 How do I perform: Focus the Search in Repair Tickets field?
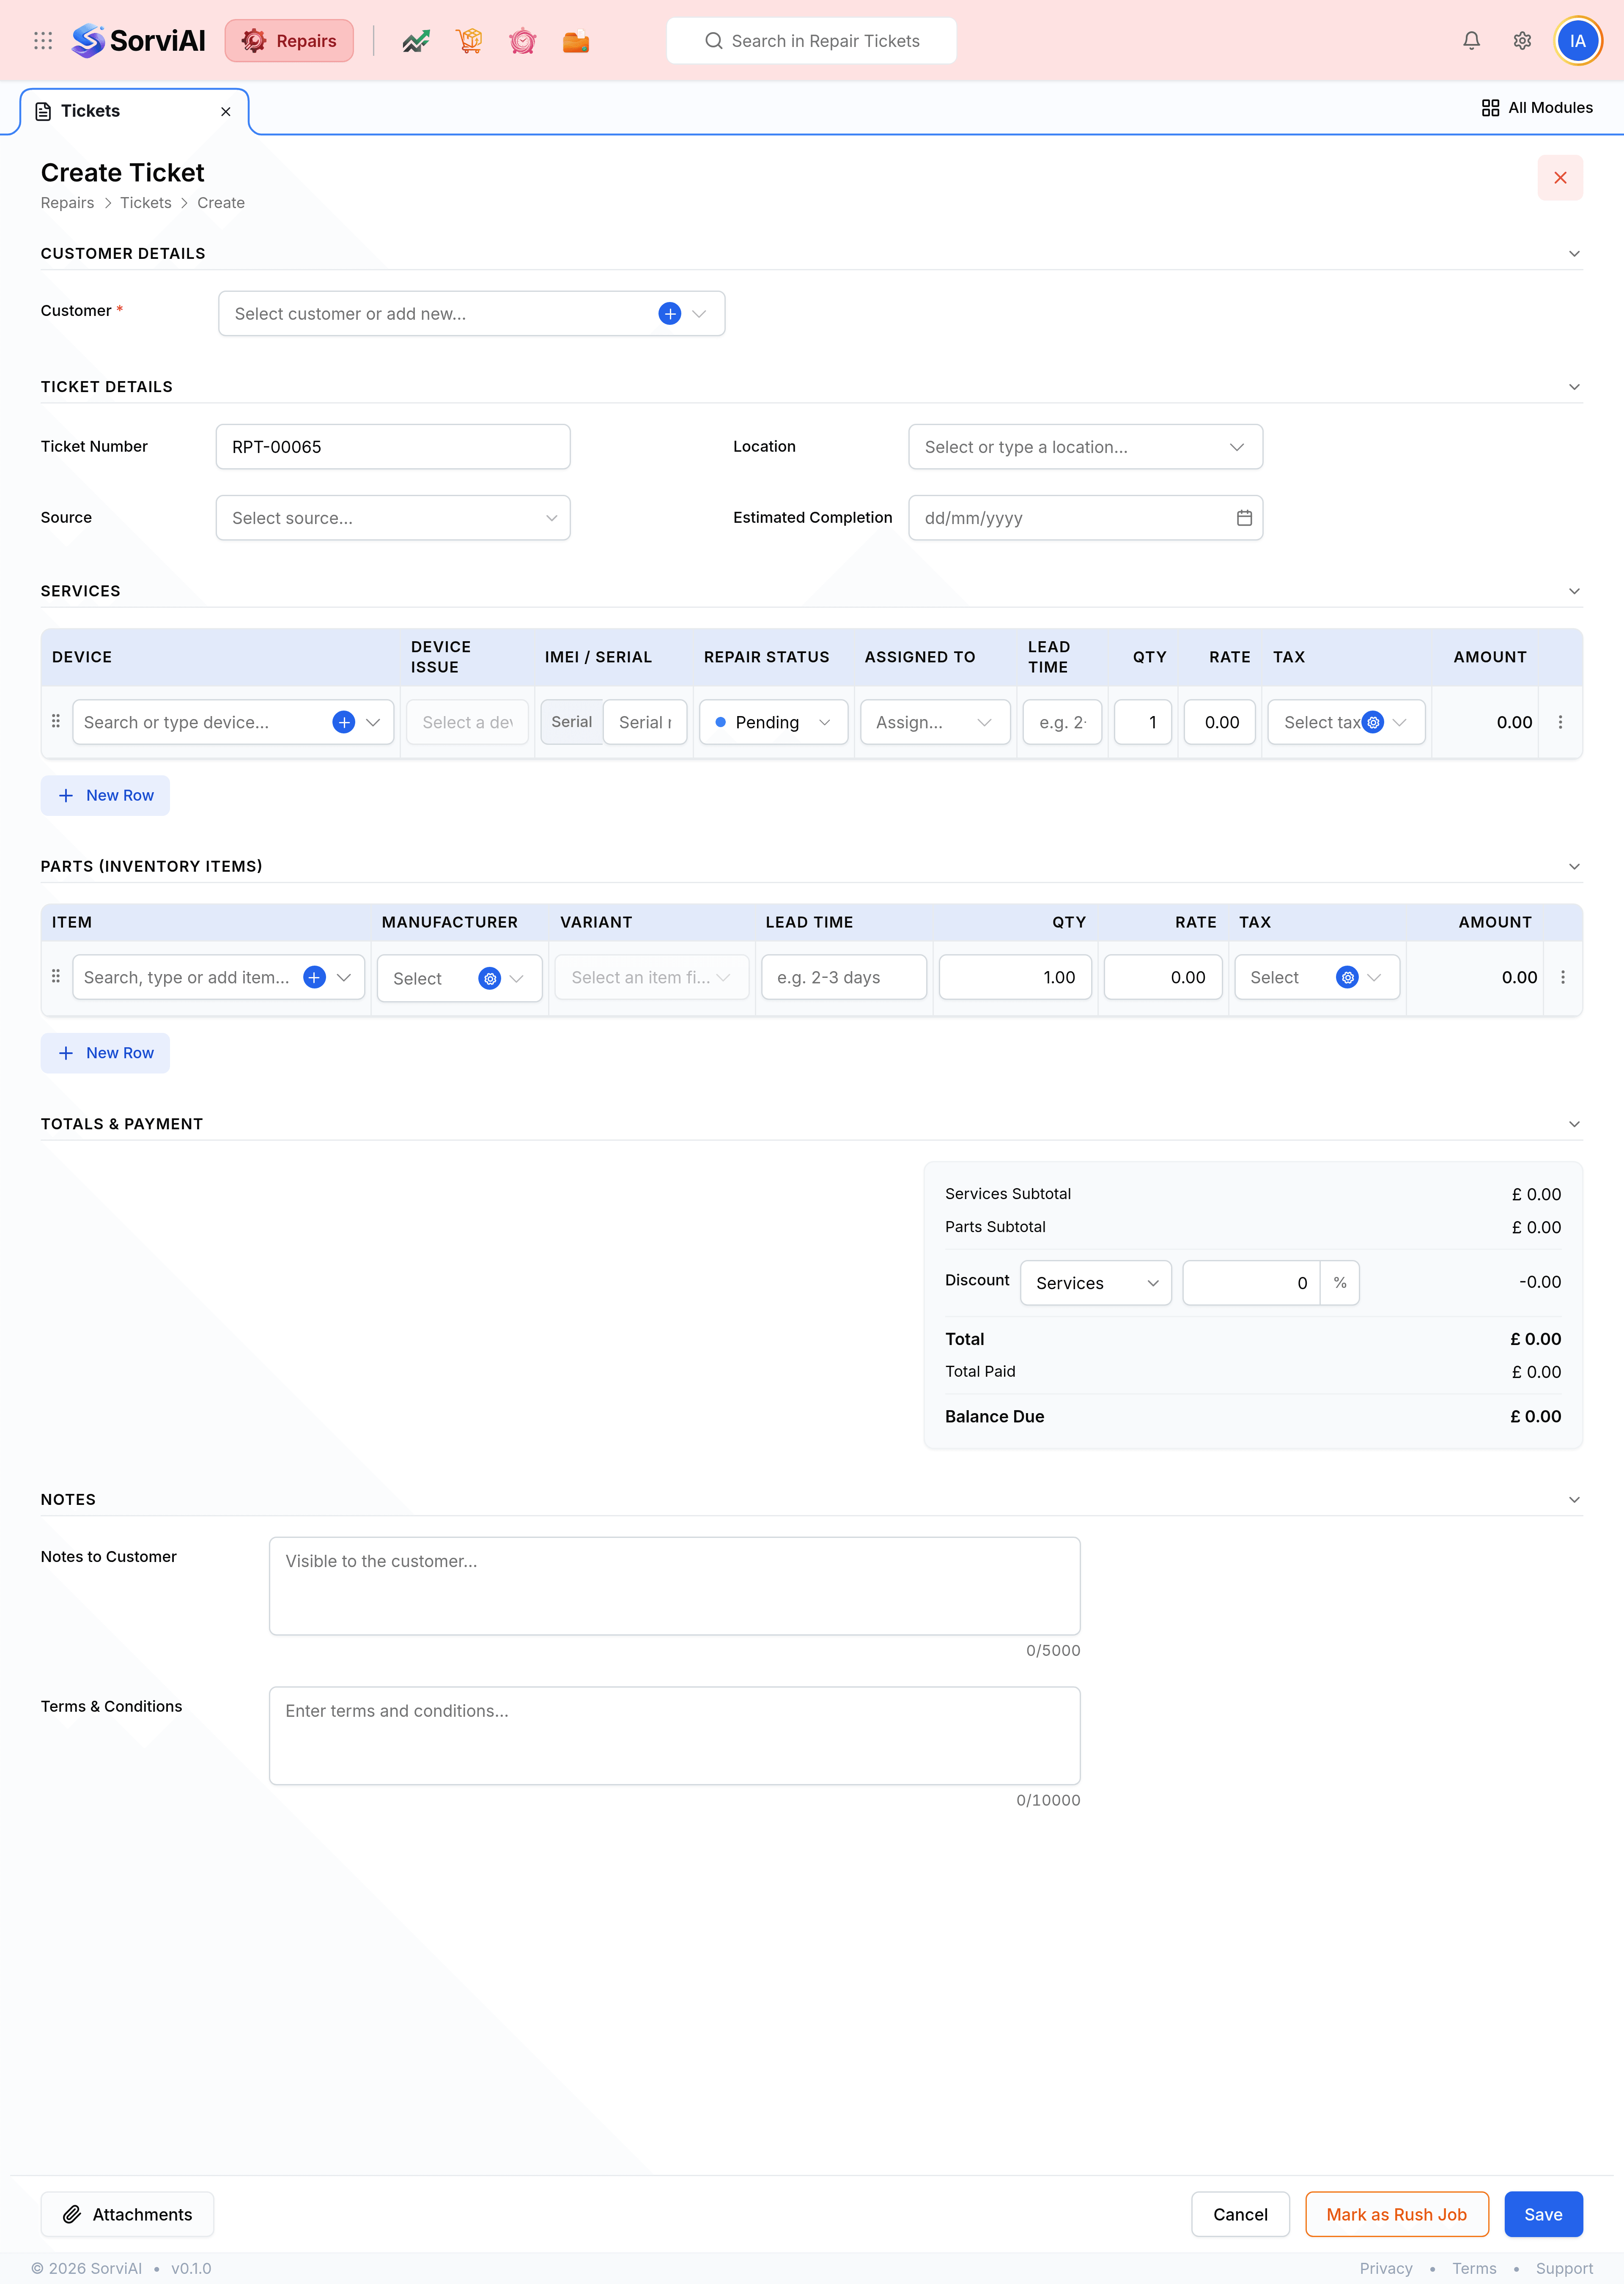point(811,41)
